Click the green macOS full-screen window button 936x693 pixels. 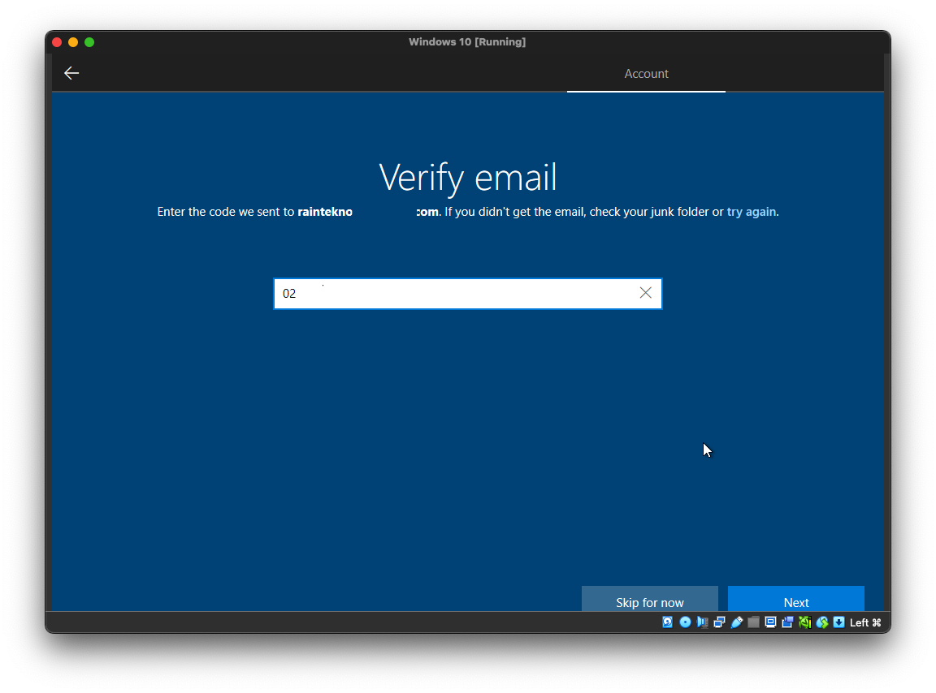point(89,42)
